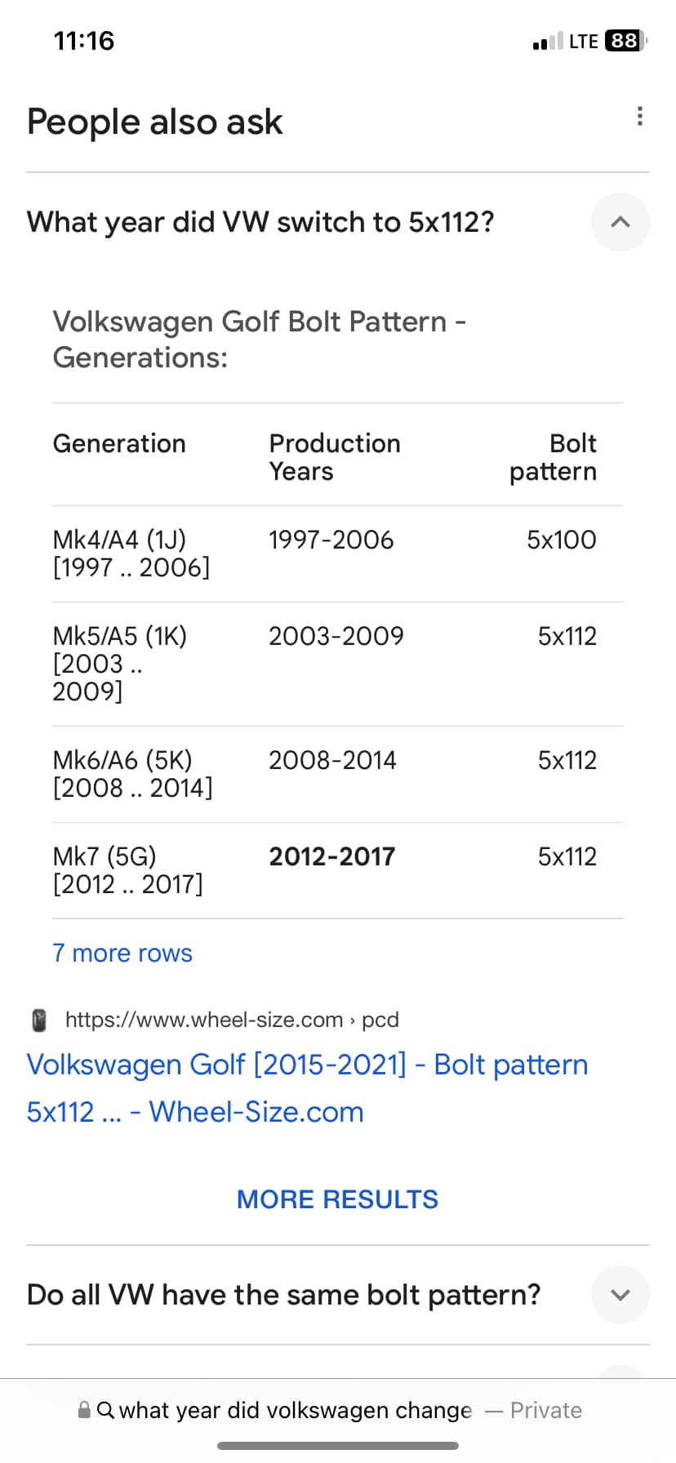This screenshot has width=676, height=1463.
Task: Expand the same bolt pattern question
Action: click(x=620, y=1295)
